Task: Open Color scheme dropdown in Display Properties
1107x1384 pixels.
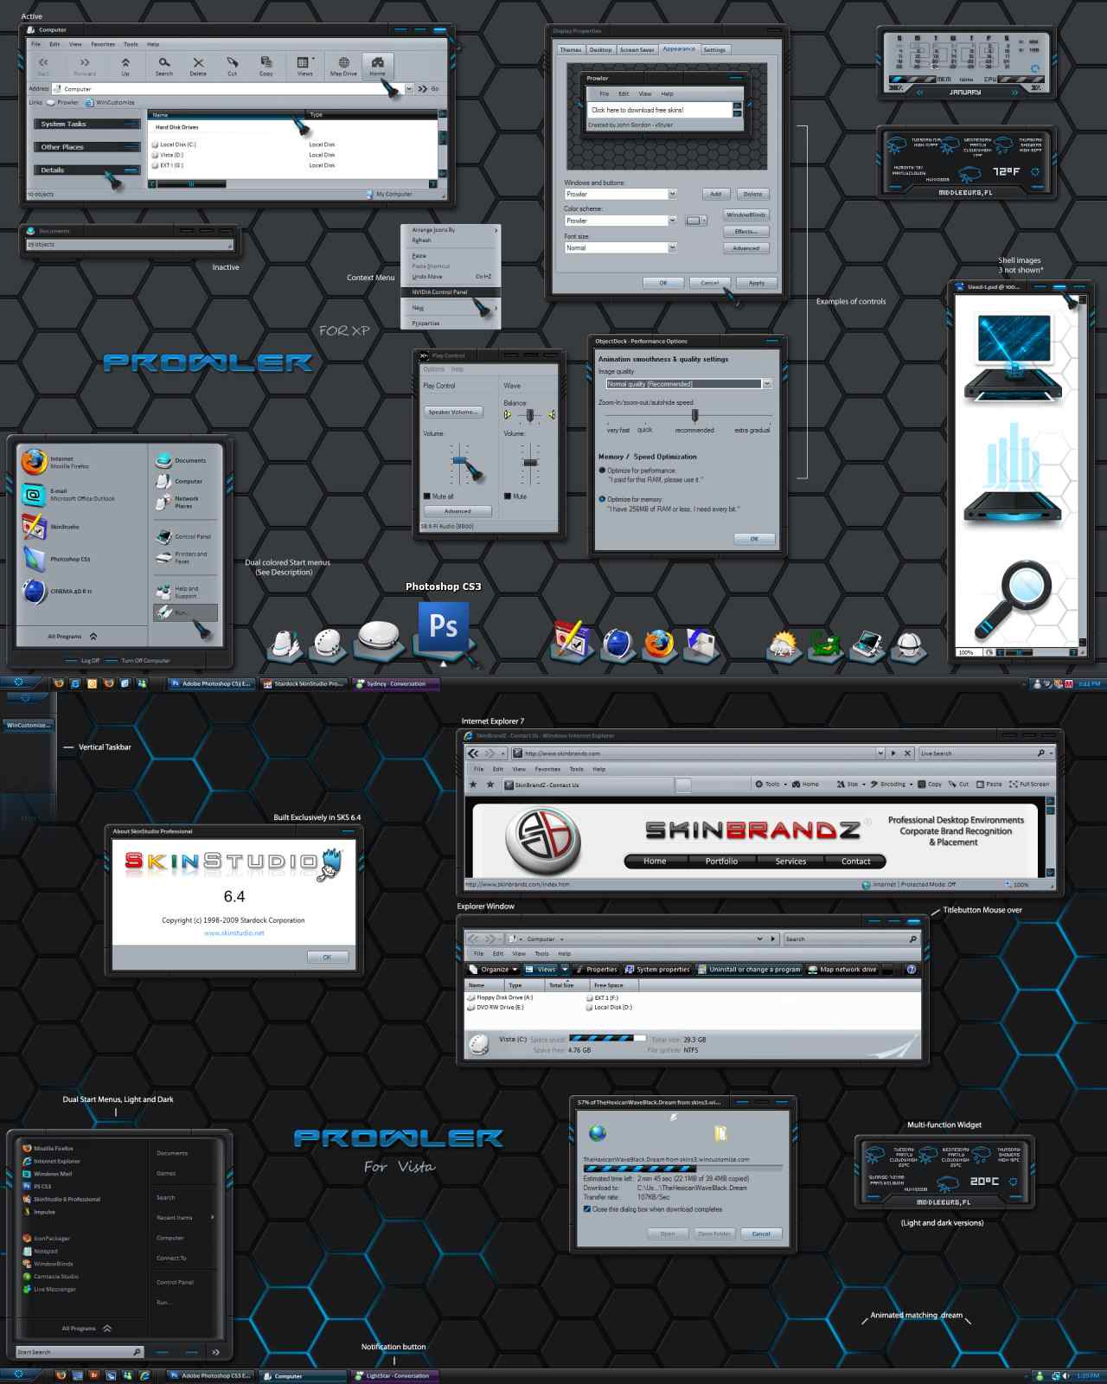Action: pyautogui.click(x=672, y=221)
